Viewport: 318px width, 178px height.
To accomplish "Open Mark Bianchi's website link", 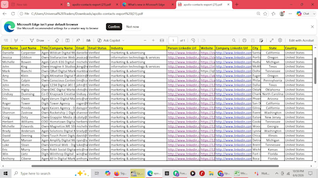I will (208, 71).
